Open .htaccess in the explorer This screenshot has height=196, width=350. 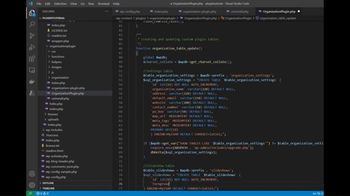pos(52,135)
